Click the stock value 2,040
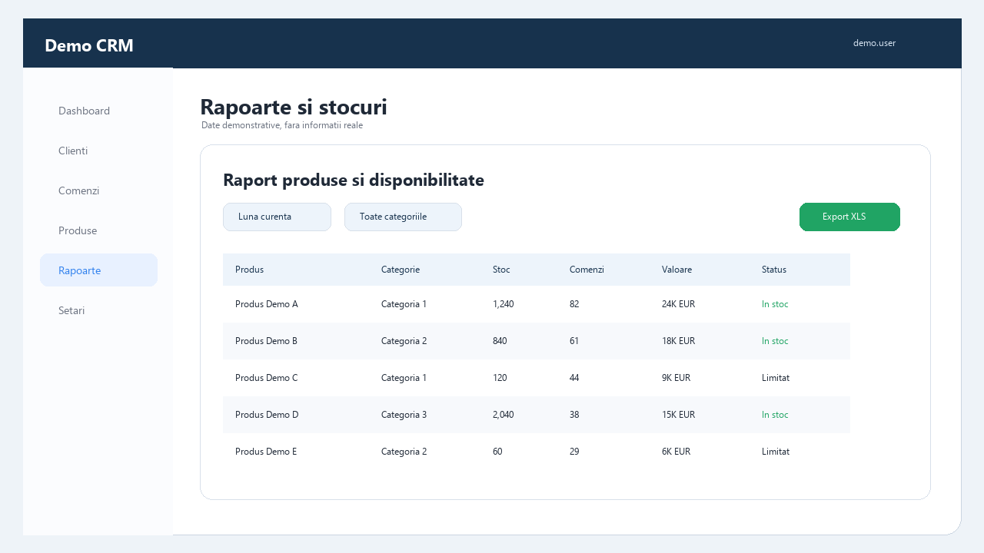The height and width of the screenshot is (553, 984). 503,415
